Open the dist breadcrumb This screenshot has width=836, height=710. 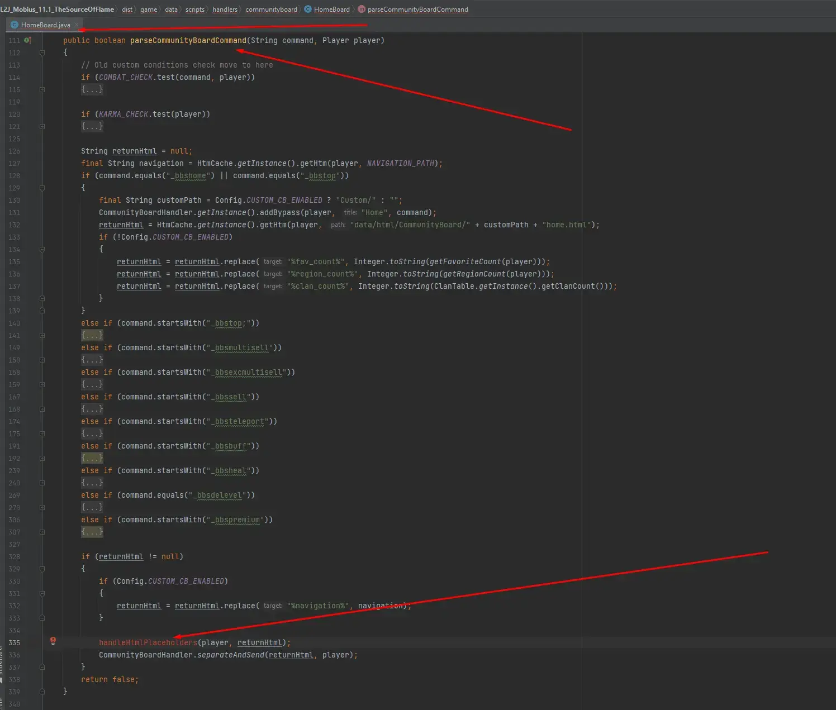click(127, 9)
